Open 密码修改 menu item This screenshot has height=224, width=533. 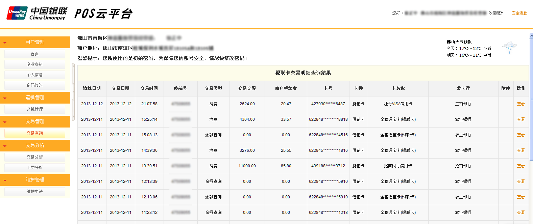click(35, 85)
